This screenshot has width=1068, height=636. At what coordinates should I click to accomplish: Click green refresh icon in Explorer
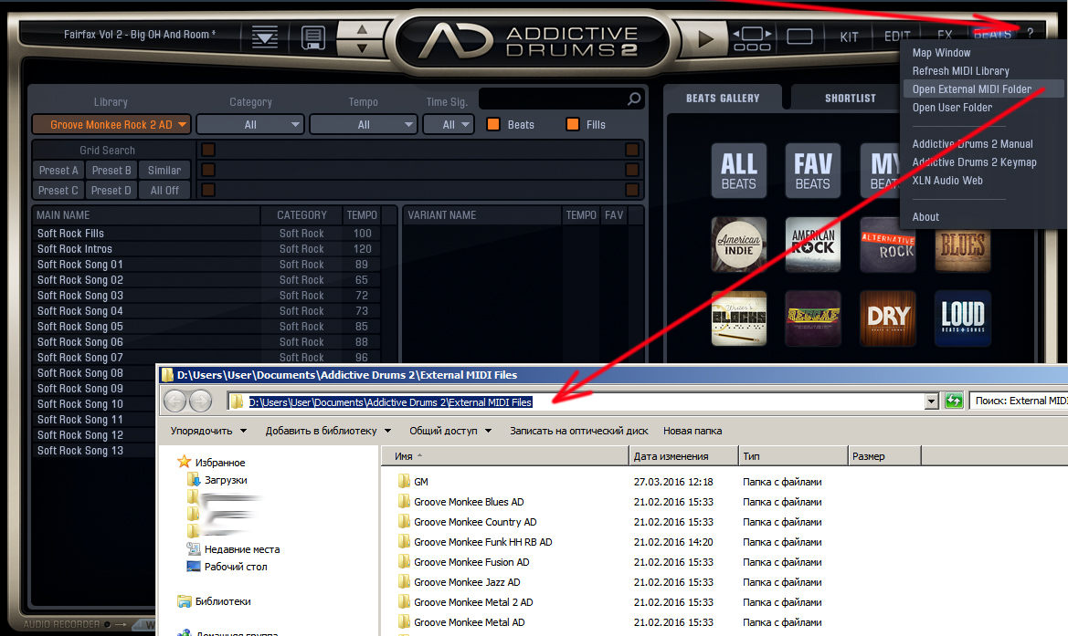point(954,401)
